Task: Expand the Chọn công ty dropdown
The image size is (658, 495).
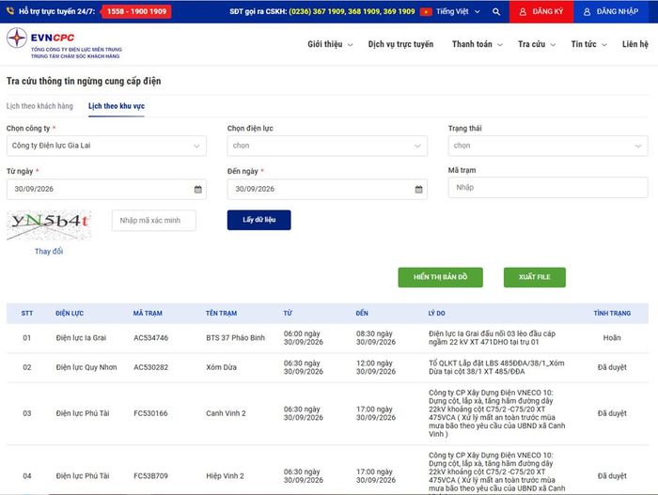Action: pos(106,146)
